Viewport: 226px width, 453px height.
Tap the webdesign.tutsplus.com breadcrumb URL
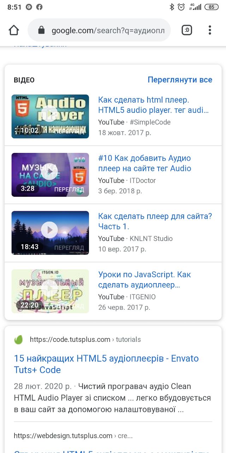(x=73, y=436)
